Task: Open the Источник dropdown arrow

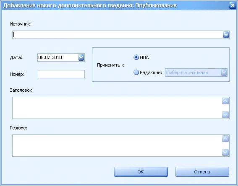Action: click(x=226, y=35)
